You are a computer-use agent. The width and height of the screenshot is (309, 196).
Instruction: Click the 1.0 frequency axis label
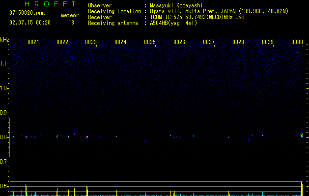point(4,88)
